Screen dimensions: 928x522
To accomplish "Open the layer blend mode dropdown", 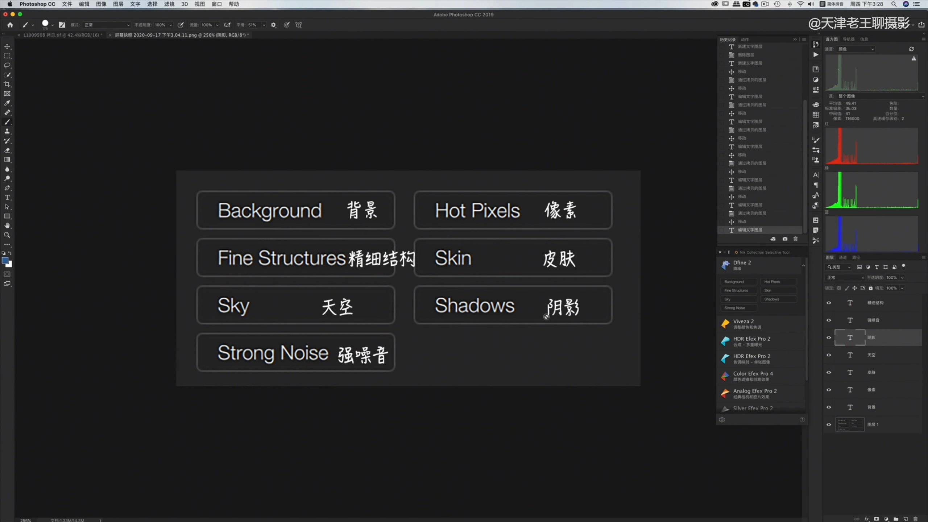I will point(845,278).
